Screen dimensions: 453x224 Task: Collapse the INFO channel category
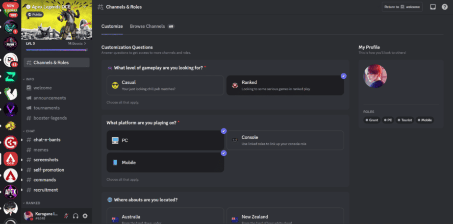tap(30, 79)
